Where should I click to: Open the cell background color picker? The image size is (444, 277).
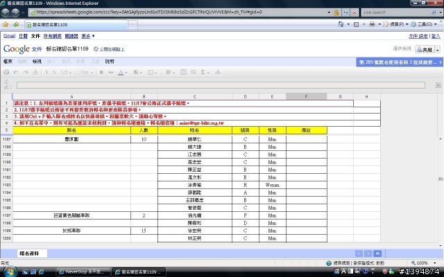[x=137, y=72]
